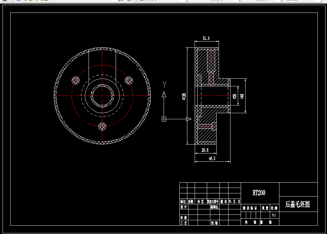Click the 阶段标记 cell in title block

(x=250, y=208)
